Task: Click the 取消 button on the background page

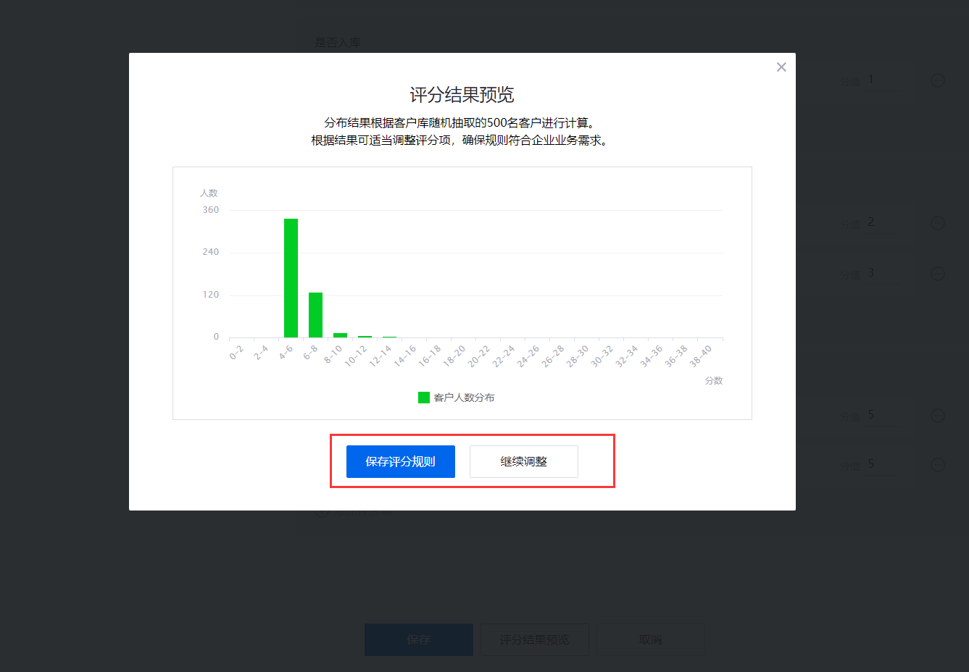Action: pyautogui.click(x=650, y=640)
